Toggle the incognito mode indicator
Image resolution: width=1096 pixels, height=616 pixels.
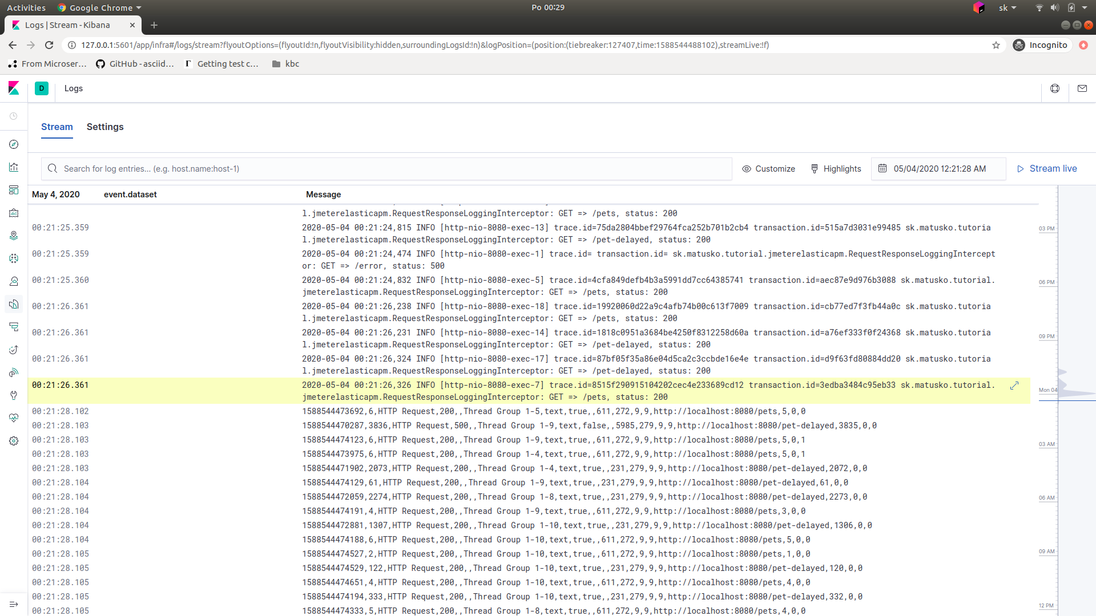(1042, 44)
